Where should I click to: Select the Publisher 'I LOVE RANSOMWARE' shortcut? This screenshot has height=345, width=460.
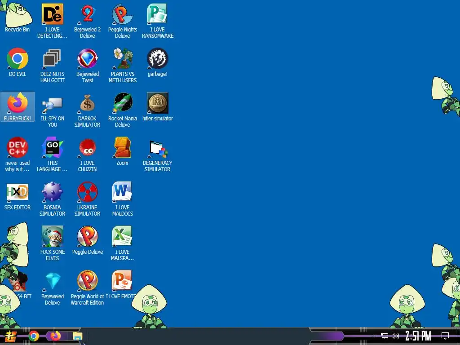(158, 21)
